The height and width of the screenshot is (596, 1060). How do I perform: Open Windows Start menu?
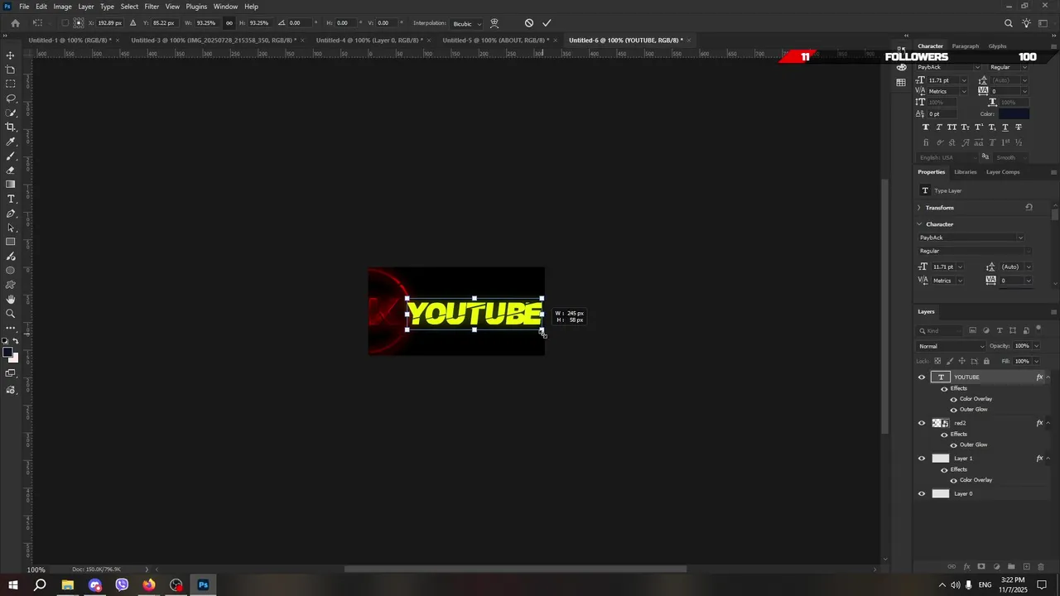pos(13,585)
